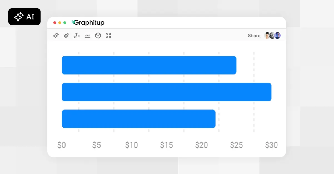Viewport: 334px width, 174px height.
Task: Click the red close window dot
Action: (55, 23)
